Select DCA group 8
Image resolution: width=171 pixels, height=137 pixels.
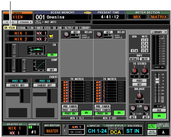tap(136, 51)
